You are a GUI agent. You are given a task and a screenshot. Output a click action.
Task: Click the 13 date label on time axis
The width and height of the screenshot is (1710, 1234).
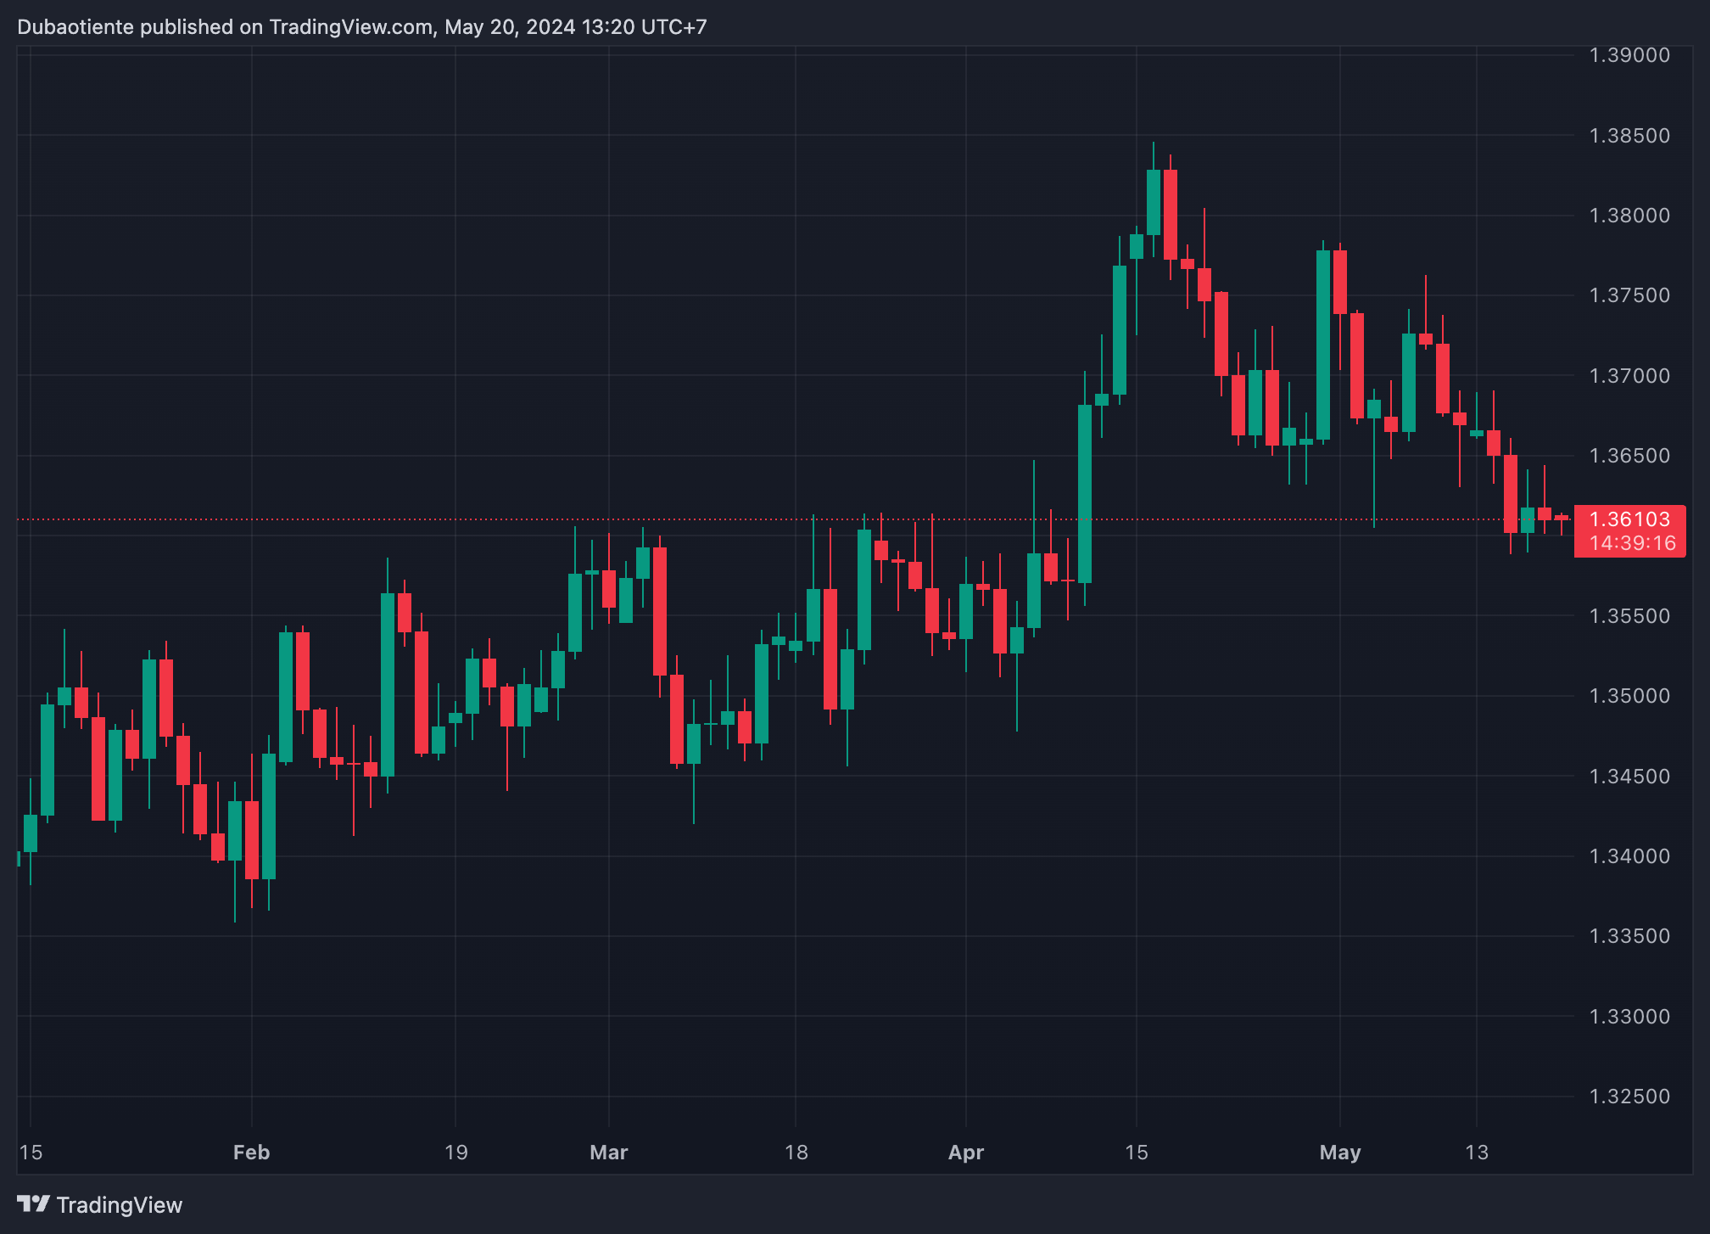(1477, 1153)
